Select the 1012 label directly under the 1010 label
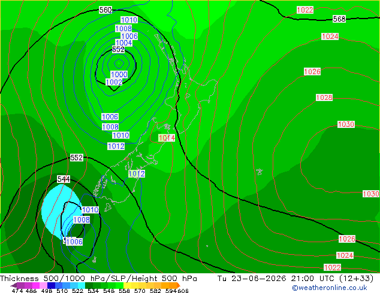 point(116,146)
